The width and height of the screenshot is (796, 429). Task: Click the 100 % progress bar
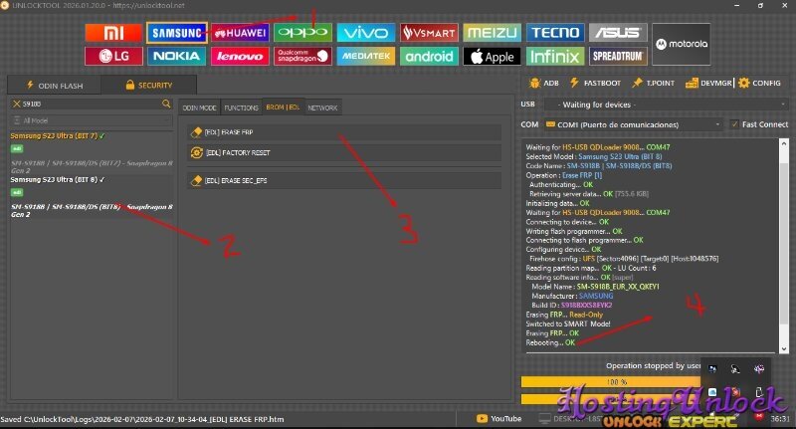[x=611, y=382]
